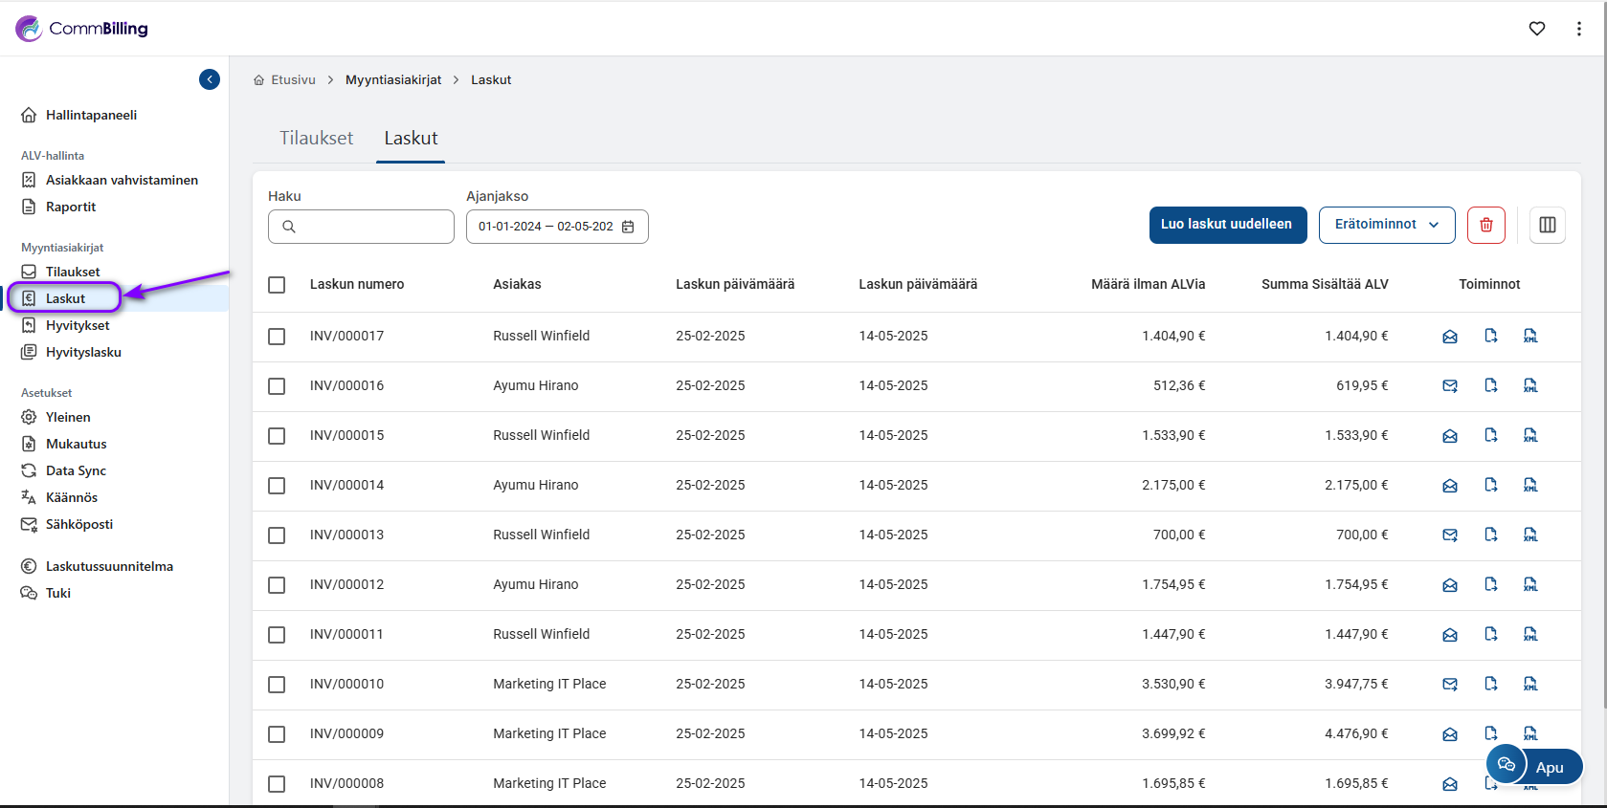Image resolution: width=1607 pixels, height=808 pixels.
Task: Switch to the Tilaukset tab
Action: click(316, 139)
